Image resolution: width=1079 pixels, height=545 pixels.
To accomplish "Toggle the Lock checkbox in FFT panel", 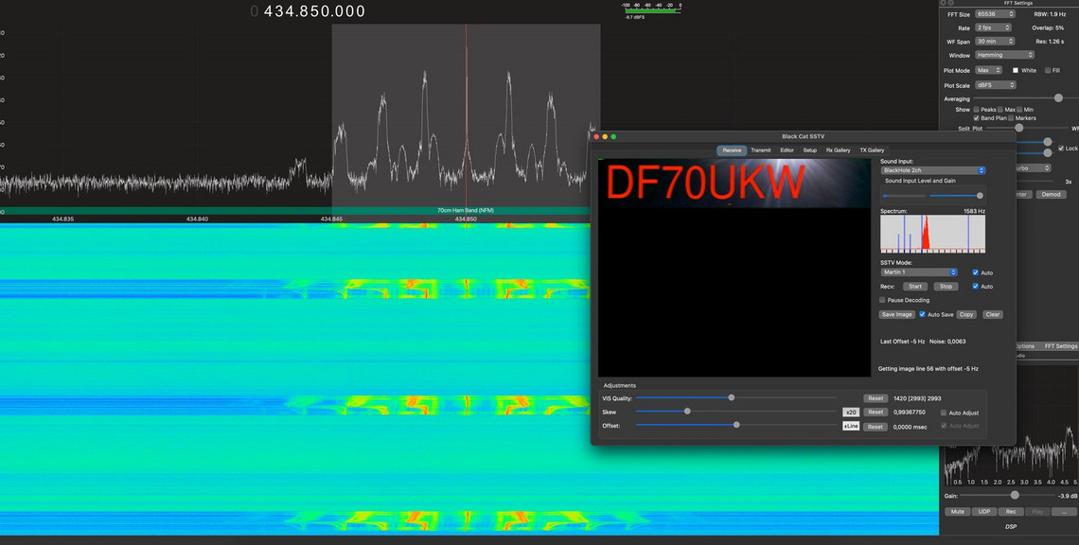I will pos(1061,149).
